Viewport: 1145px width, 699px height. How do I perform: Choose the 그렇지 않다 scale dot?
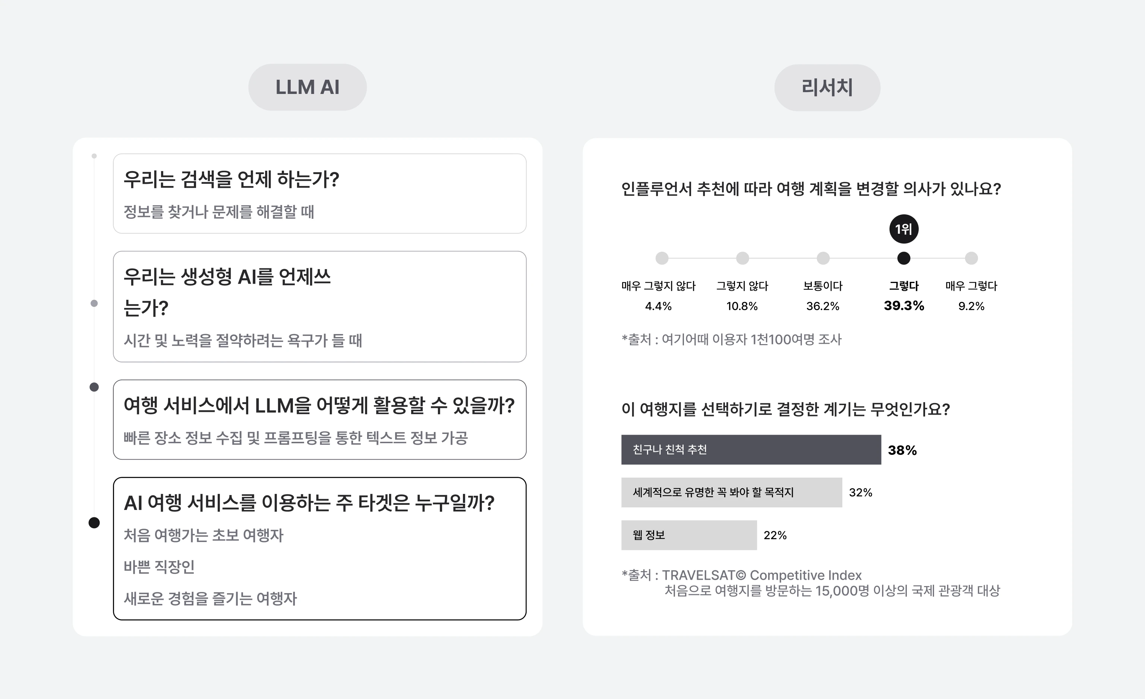click(x=742, y=258)
